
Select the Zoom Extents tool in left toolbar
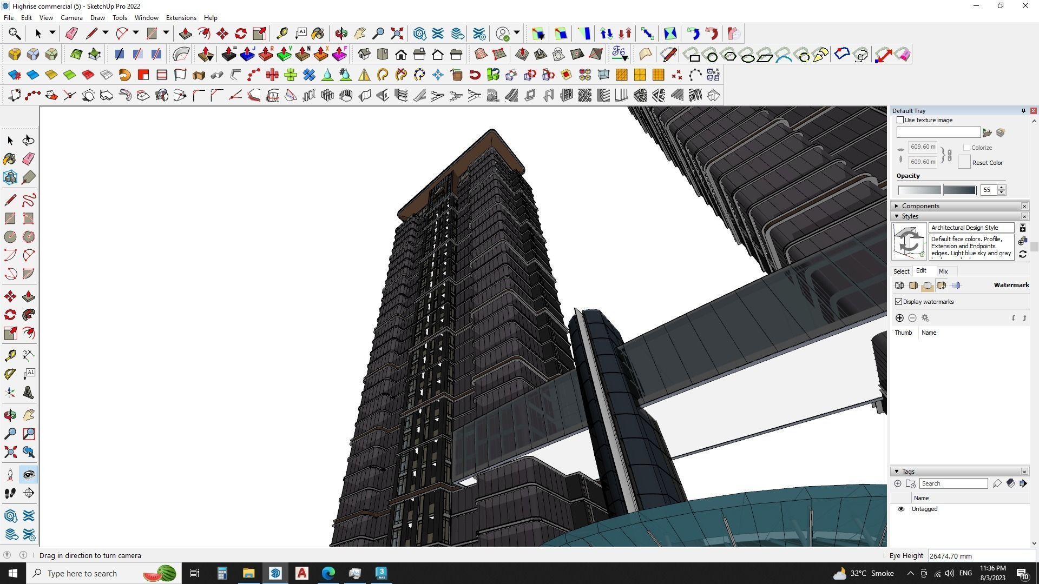(x=10, y=452)
